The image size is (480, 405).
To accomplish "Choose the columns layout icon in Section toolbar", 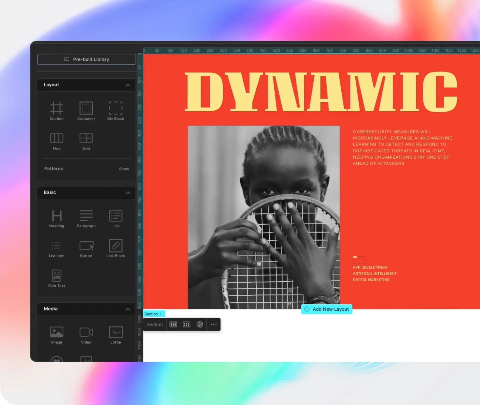I will (x=173, y=324).
